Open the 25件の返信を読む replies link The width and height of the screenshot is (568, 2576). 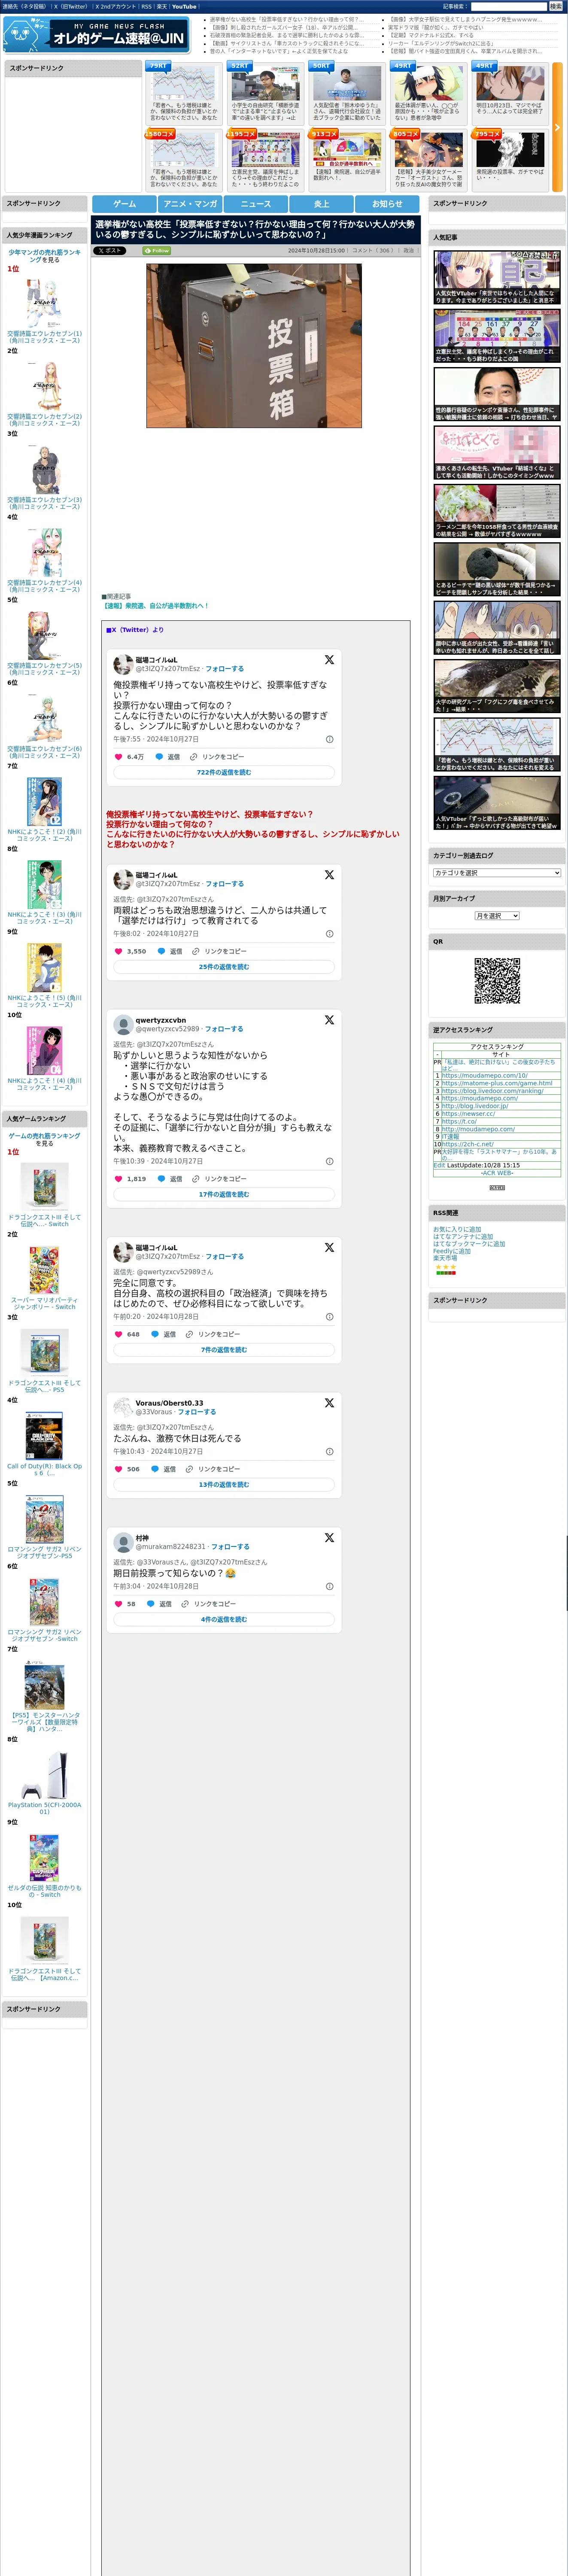[224, 967]
